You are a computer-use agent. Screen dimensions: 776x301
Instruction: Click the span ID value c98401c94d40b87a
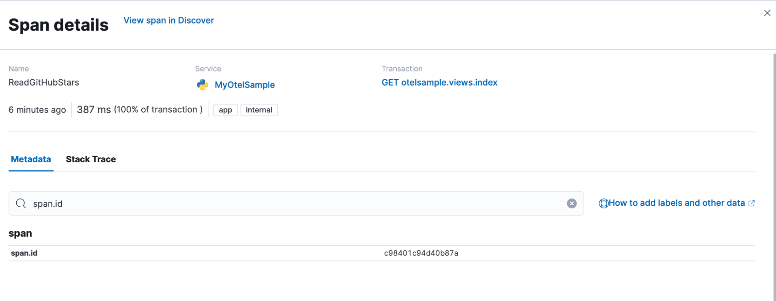tap(421, 253)
